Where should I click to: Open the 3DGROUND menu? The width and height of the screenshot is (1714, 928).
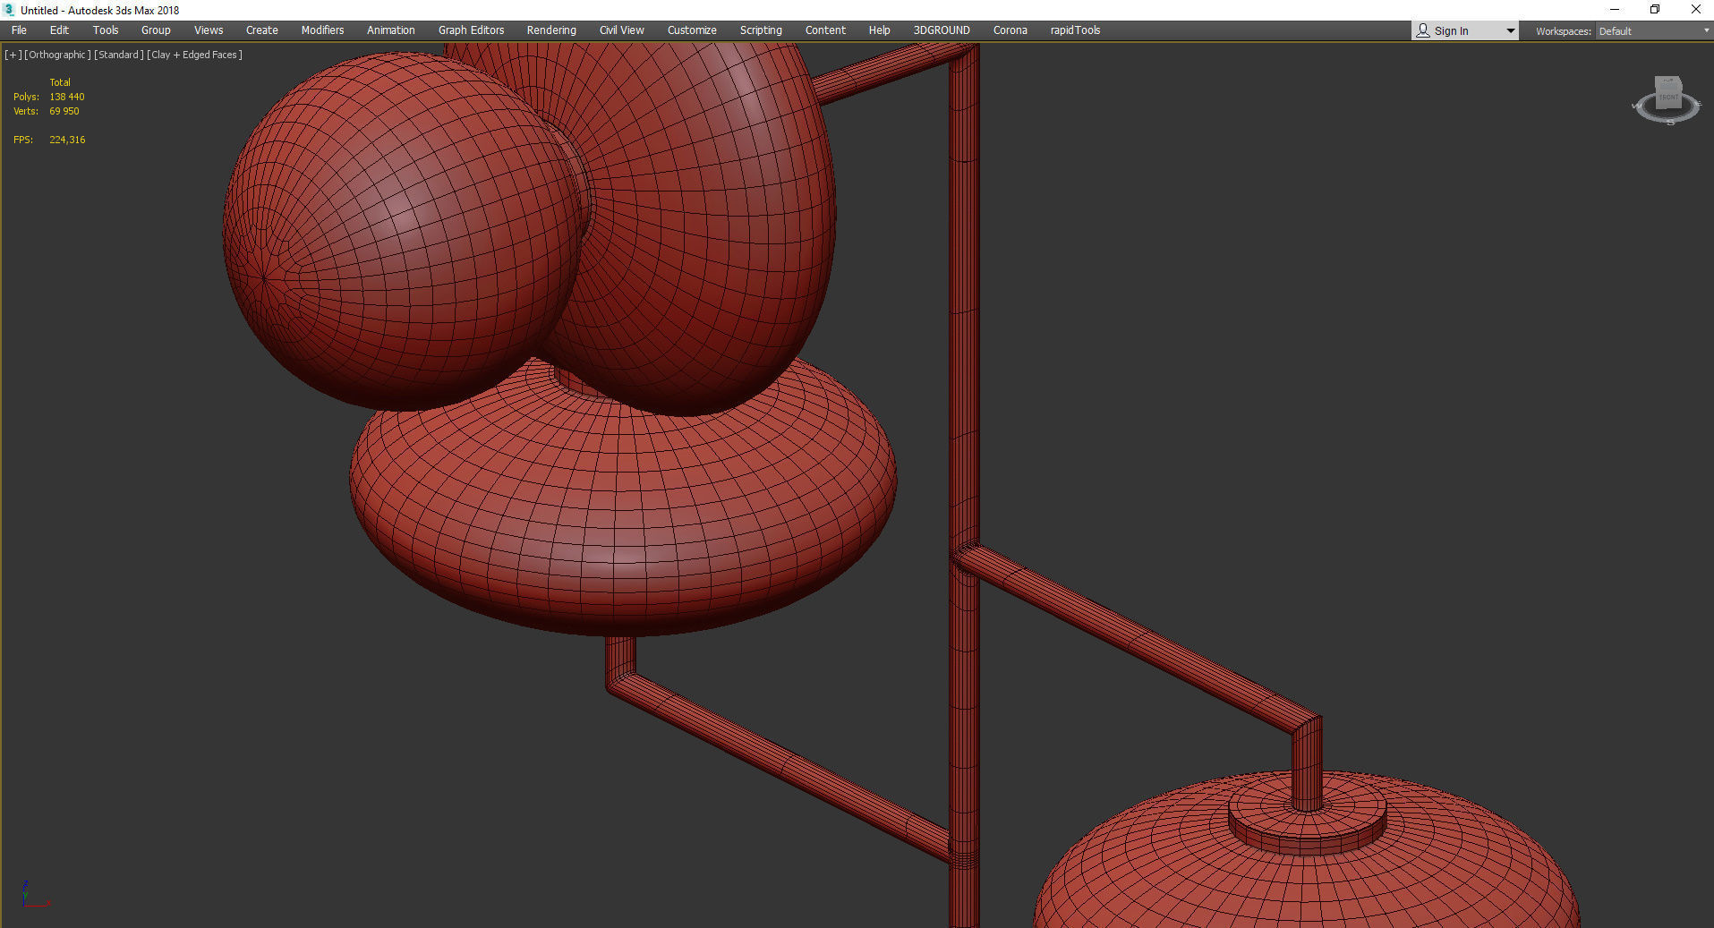[x=942, y=30]
